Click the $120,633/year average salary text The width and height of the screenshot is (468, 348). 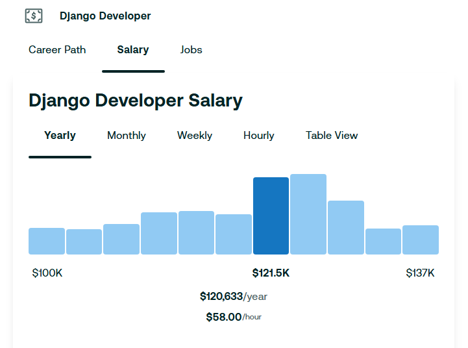click(234, 297)
